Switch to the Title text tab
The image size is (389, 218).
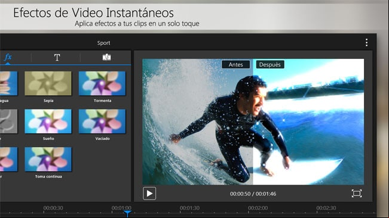pos(57,57)
